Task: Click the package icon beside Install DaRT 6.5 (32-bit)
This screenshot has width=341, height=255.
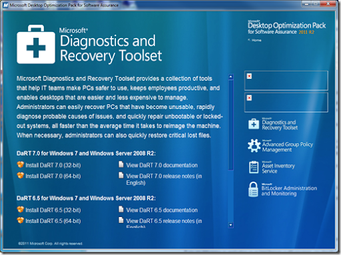Action: point(20,210)
